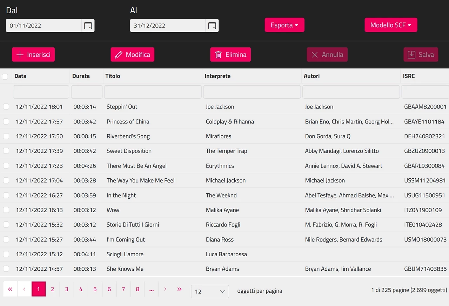Open calendar picker for Dal date
This screenshot has height=306, width=449.
coord(88,26)
